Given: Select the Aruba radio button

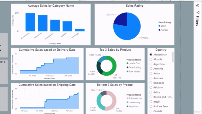Looking at the screenshot, I should coord(151,73).
